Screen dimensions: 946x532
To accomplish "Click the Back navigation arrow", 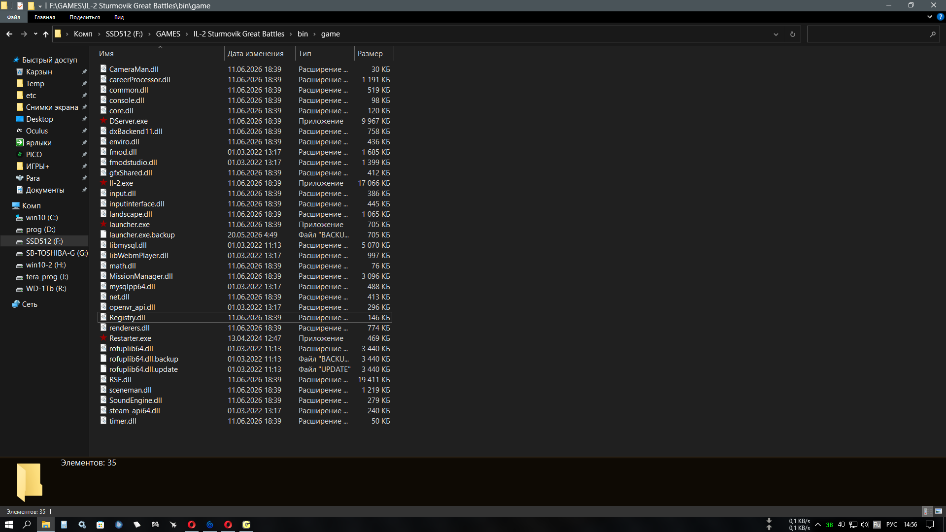I will click(x=9, y=34).
